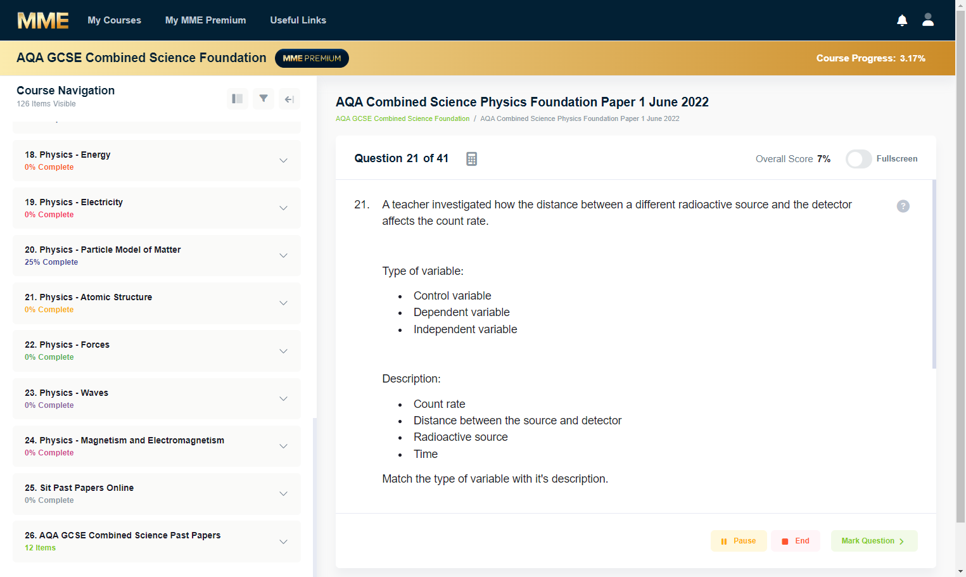This screenshot has width=966, height=577.
Task: Open Useful Links menu
Action: (298, 20)
